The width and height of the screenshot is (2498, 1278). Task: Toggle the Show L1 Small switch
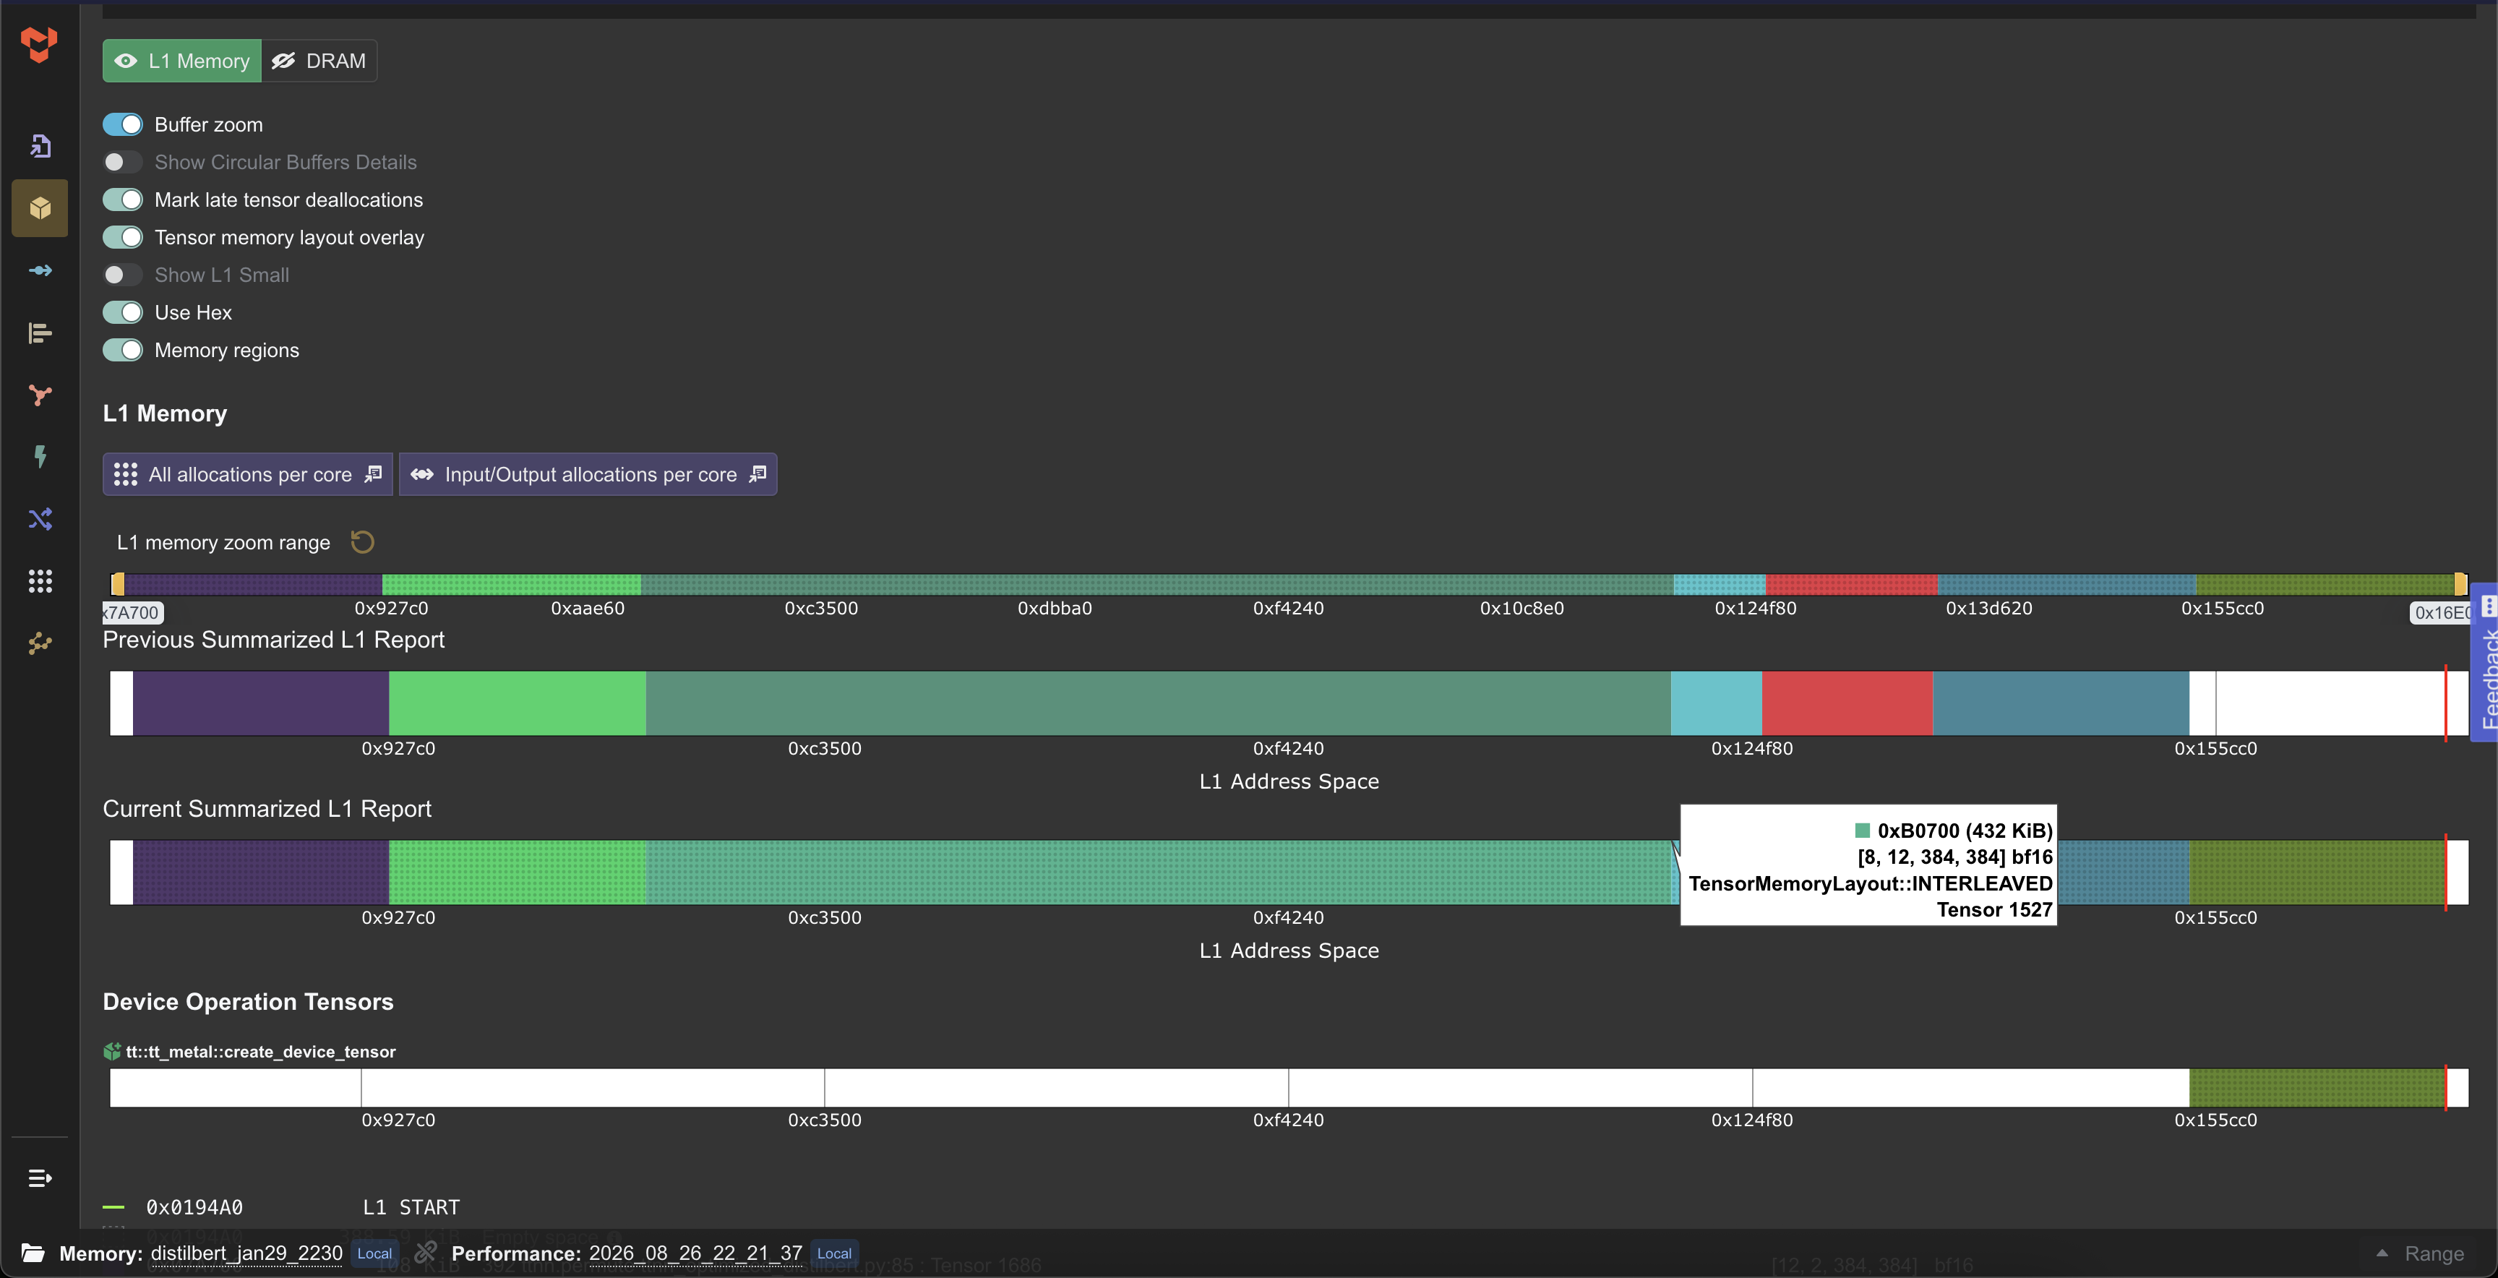point(123,275)
